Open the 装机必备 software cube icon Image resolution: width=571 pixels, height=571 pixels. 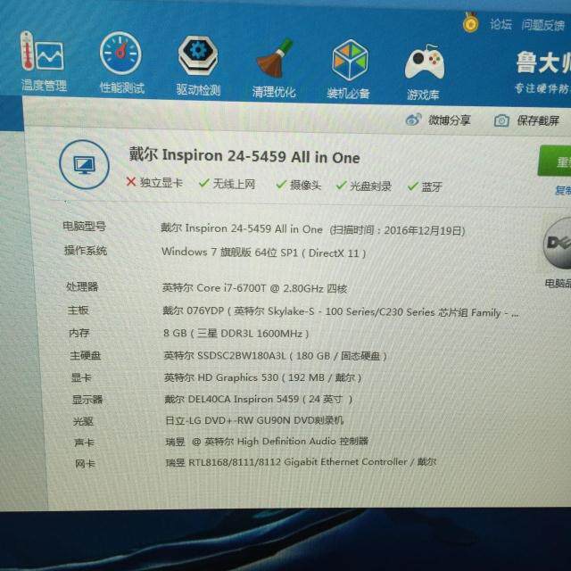[x=350, y=60]
